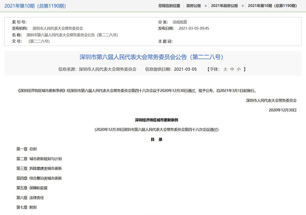Click the top-left 2021年第10期（总第1190期） heading

[35, 6]
